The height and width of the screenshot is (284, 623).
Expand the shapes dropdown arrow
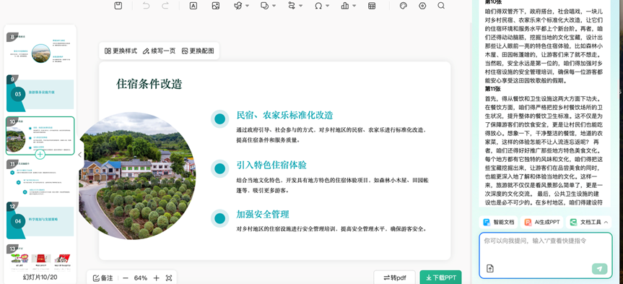pyautogui.click(x=274, y=6)
